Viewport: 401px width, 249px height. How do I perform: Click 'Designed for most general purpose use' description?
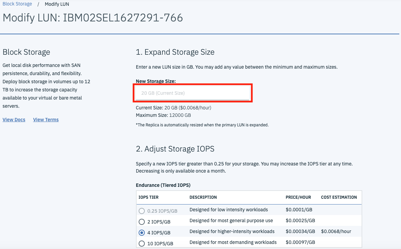231,220
